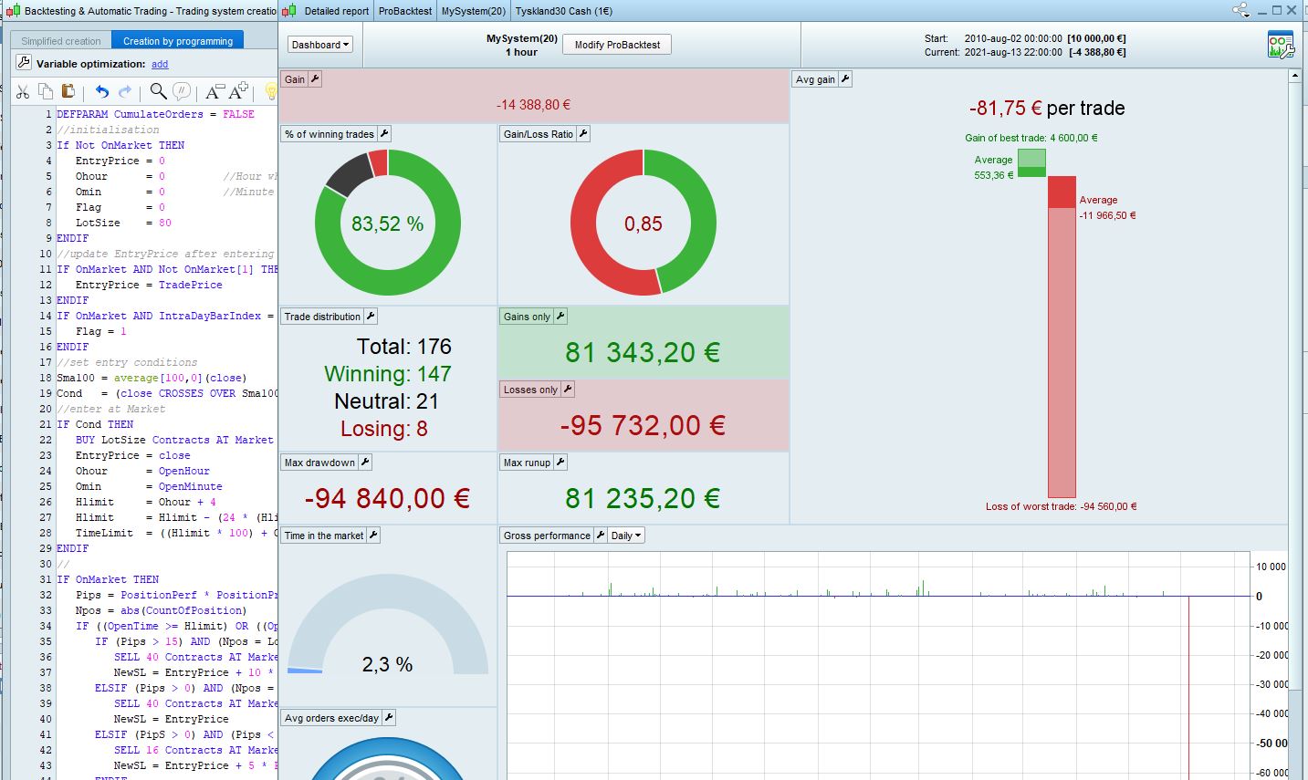This screenshot has width=1308, height=780.
Task: Click wrench beside Trade distribution
Action: pos(371,317)
